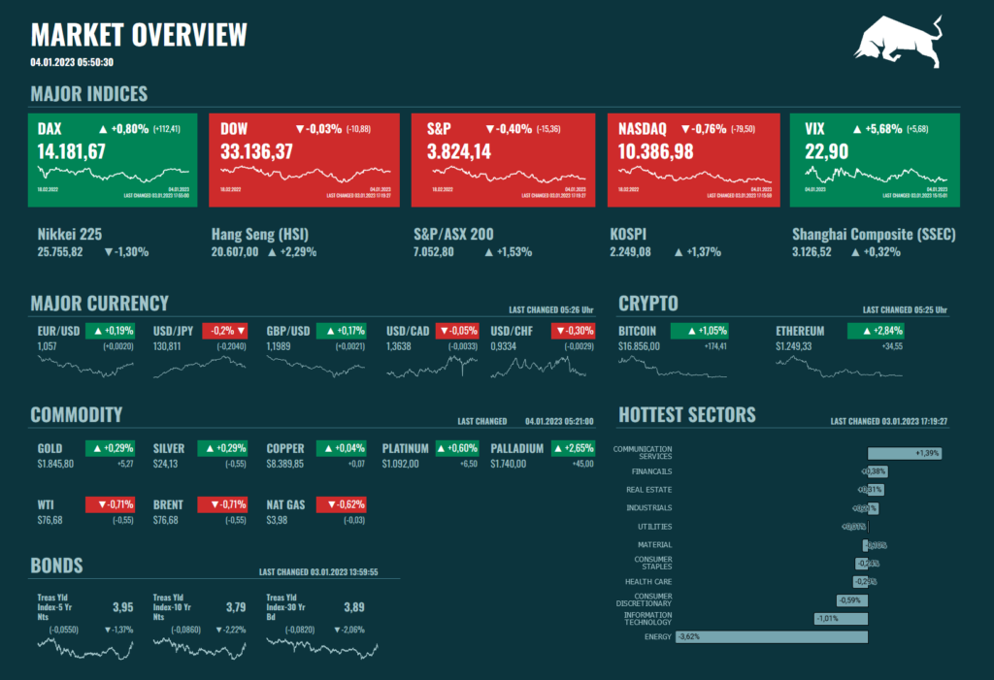Click USD/JPY -0,2% red badge
Viewport: 994px width, 680px height.
point(225,331)
